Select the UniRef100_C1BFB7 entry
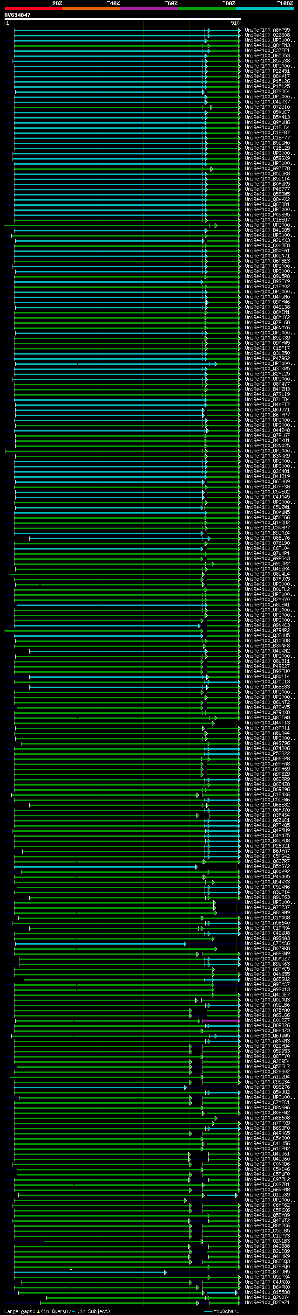 [x=267, y=133]
